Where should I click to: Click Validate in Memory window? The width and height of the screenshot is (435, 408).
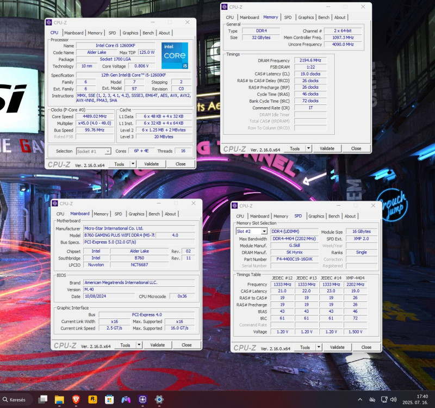[x=327, y=149]
